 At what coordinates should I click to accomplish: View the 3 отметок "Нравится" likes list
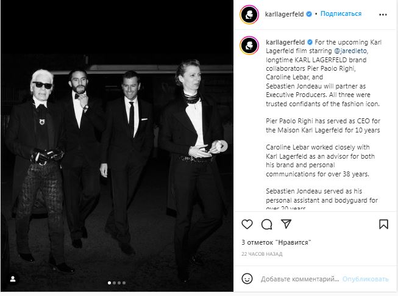pyautogui.click(x=276, y=242)
